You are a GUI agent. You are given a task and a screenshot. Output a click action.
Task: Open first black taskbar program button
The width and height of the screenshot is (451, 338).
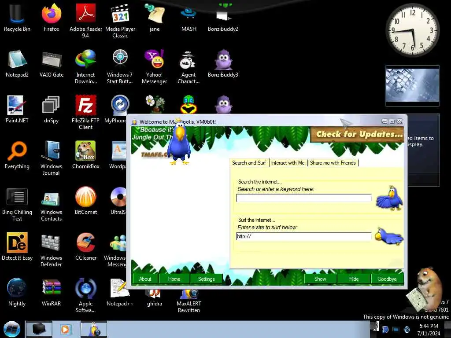(x=39, y=329)
